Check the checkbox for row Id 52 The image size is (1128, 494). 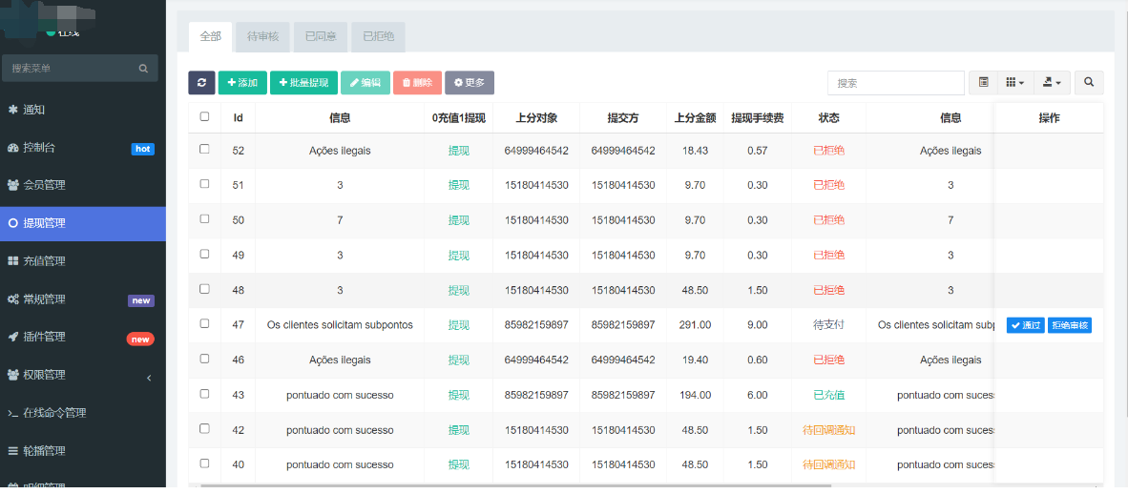204,150
